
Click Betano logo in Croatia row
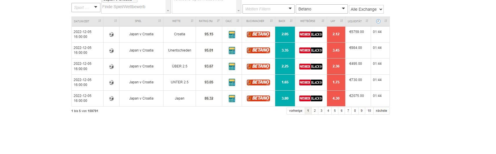258,34
